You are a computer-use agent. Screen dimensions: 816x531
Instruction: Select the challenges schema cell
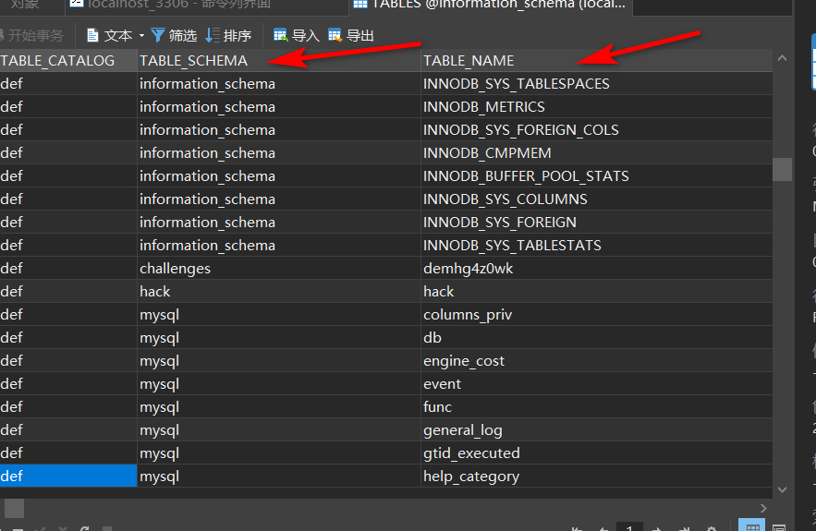tap(279, 268)
